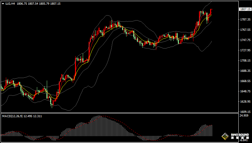Click the 1727.95 price axis label

click(x=245, y=50)
